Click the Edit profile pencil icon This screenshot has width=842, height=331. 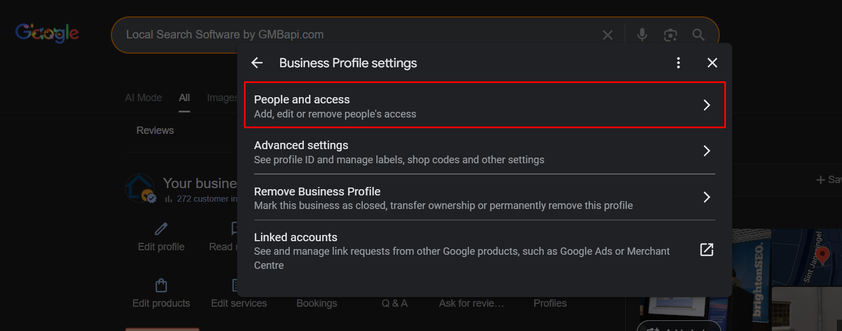pyautogui.click(x=161, y=229)
